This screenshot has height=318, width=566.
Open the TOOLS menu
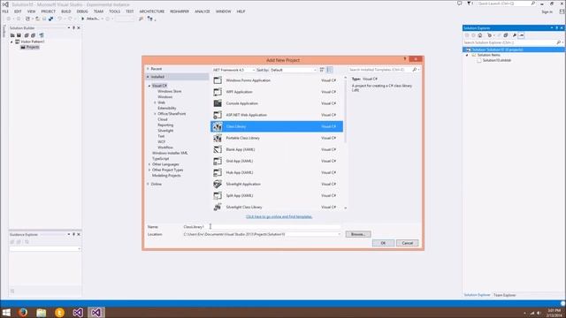pos(114,11)
